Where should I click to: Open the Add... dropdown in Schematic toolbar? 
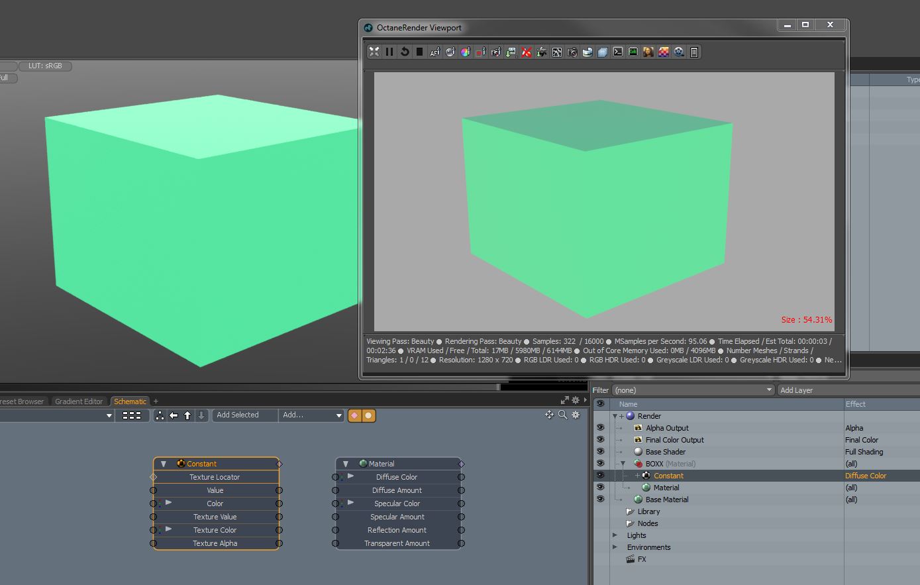[x=311, y=415]
